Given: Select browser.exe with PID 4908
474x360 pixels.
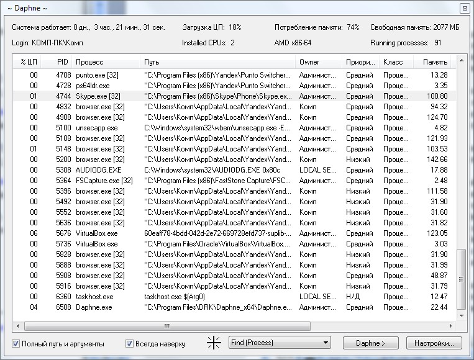Looking at the screenshot, I should [234, 117].
